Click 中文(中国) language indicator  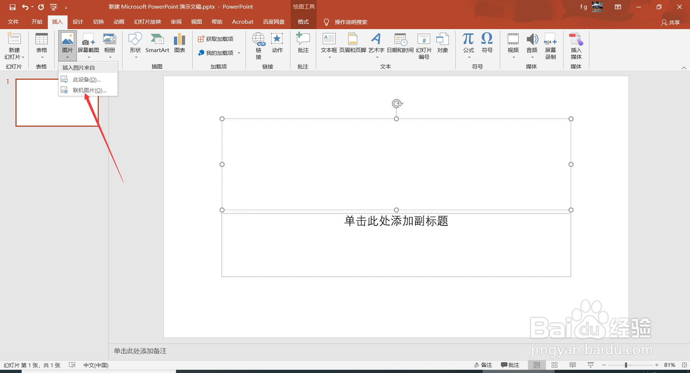96,365
